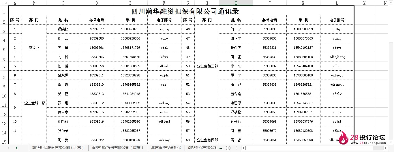This screenshot has height=152, width=394.
Task: Click the horizontal scrollbar's left arrow
Action: [x=243, y=148]
